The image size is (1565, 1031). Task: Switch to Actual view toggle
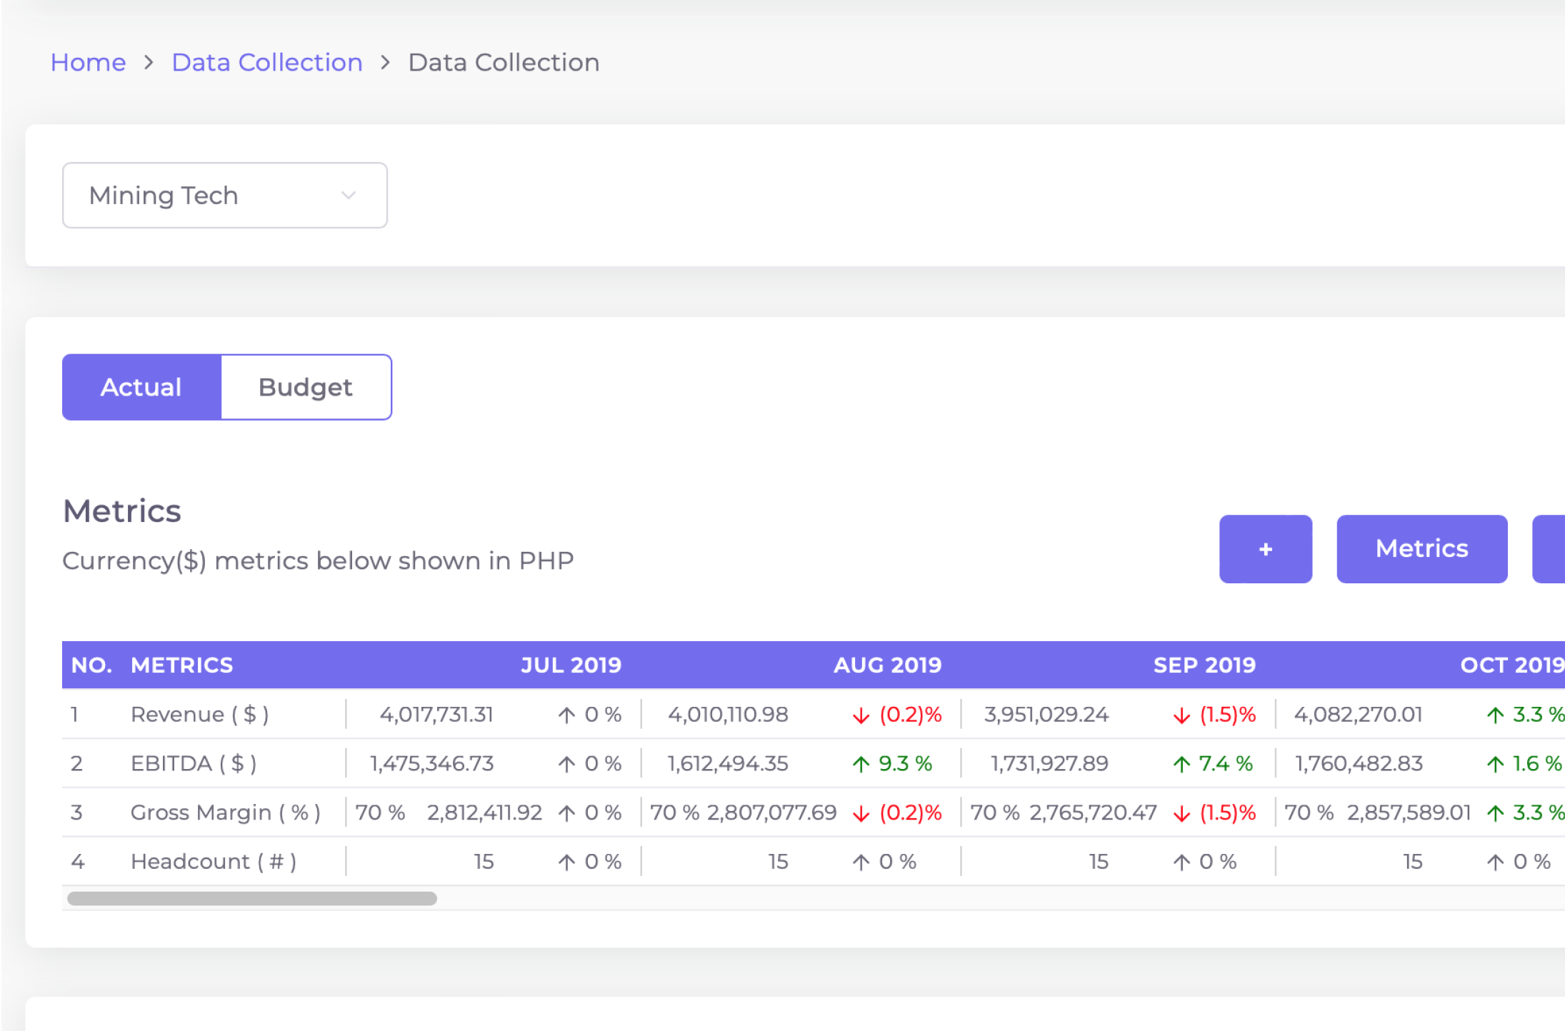coord(141,387)
